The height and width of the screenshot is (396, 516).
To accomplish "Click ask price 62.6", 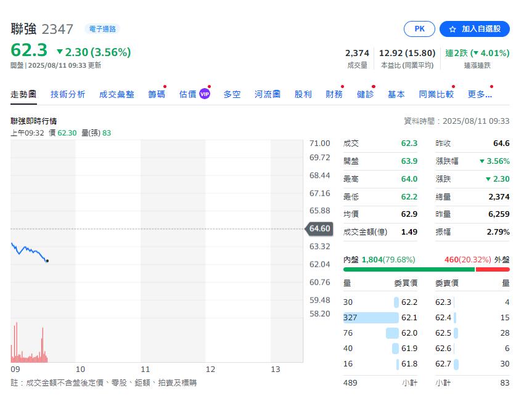I will click(443, 349).
